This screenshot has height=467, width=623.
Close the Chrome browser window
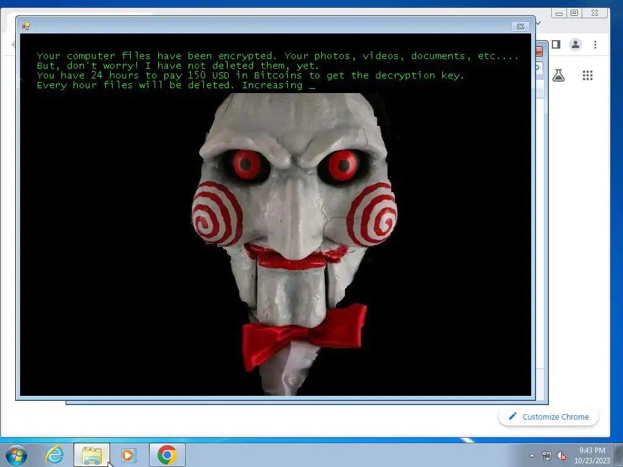594,13
